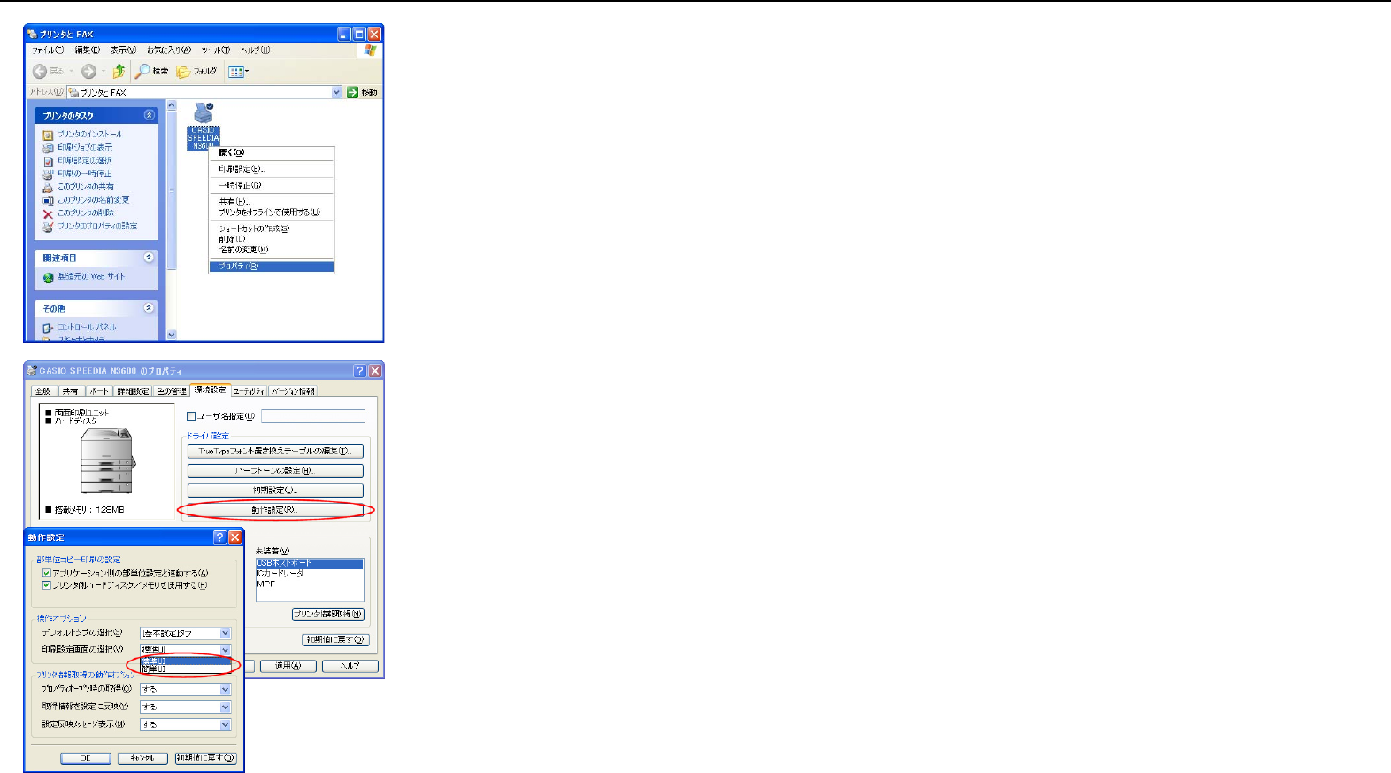Choose プリンタをオフラインで使用する in context menu
The width and height of the screenshot is (1391, 773).
pos(272,213)
